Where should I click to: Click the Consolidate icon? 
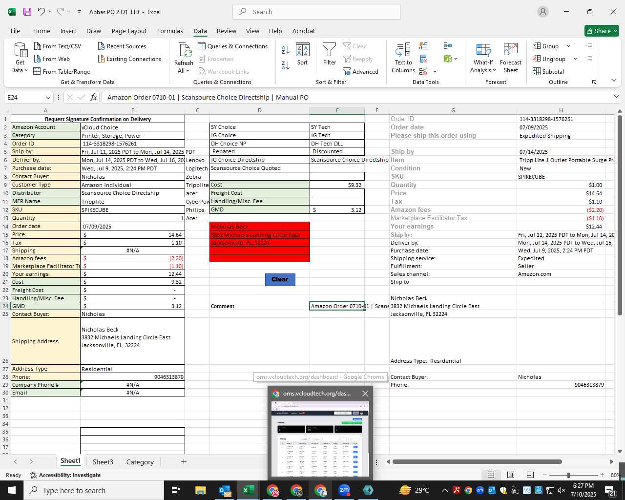pos(448,46)
